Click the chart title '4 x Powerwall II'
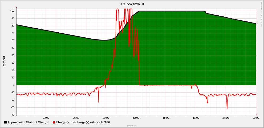Image resolution: width=264 pixels, height=128 pixels. click(x=132, y=4)
